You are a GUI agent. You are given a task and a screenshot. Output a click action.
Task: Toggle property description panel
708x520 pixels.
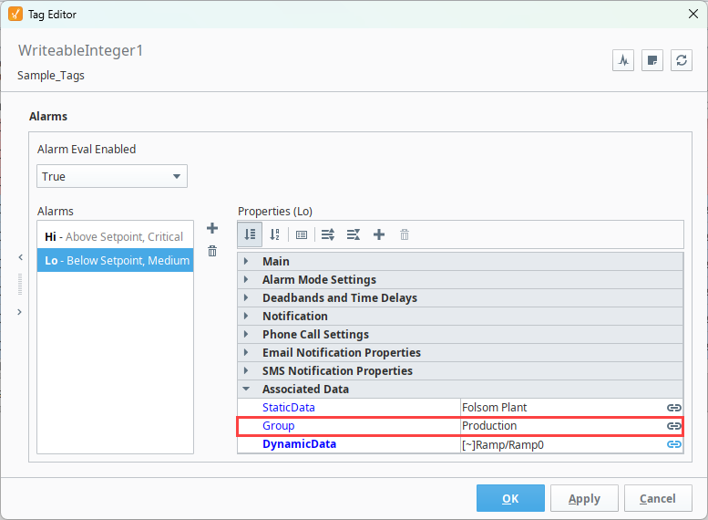click(302, 234)
